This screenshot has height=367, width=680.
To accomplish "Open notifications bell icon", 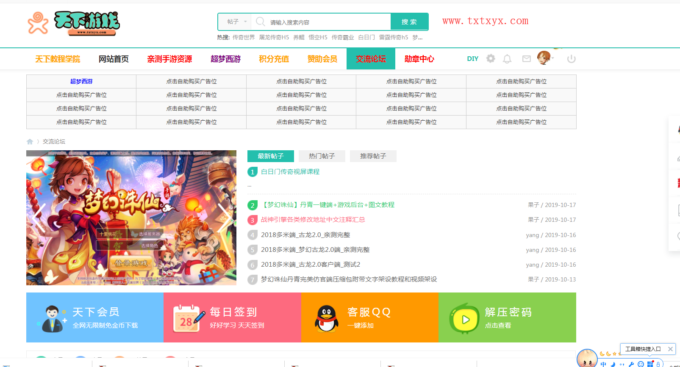I will 507,59.
